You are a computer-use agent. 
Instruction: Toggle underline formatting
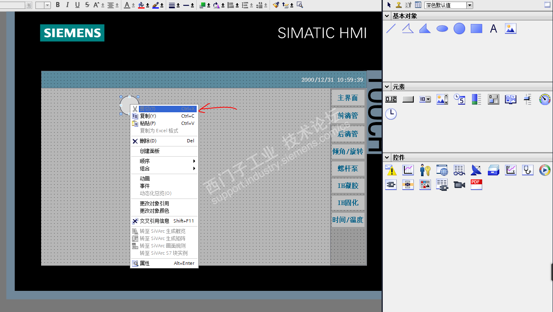pos(77,5)
